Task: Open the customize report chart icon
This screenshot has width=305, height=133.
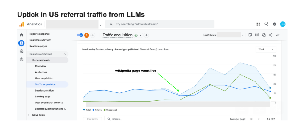Action: tap(264, 35)
